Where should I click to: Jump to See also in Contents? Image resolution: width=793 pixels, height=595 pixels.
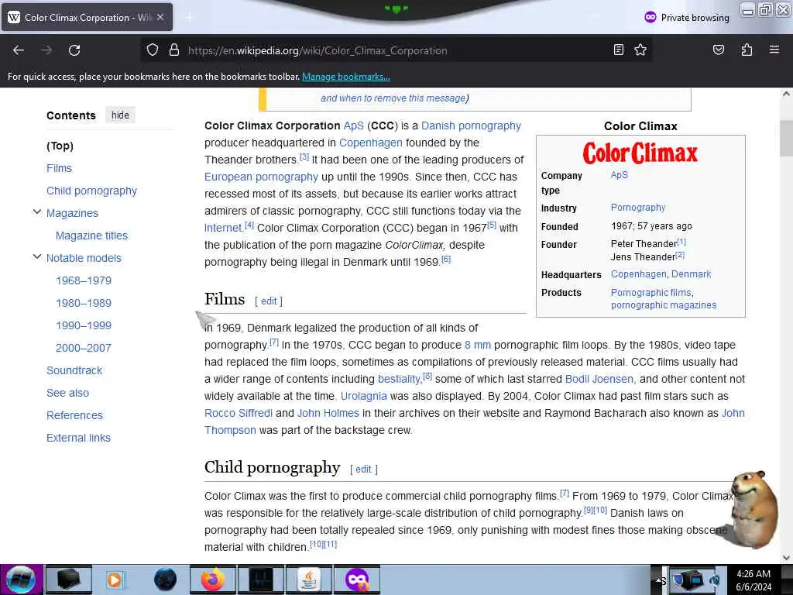pos(68,393)
